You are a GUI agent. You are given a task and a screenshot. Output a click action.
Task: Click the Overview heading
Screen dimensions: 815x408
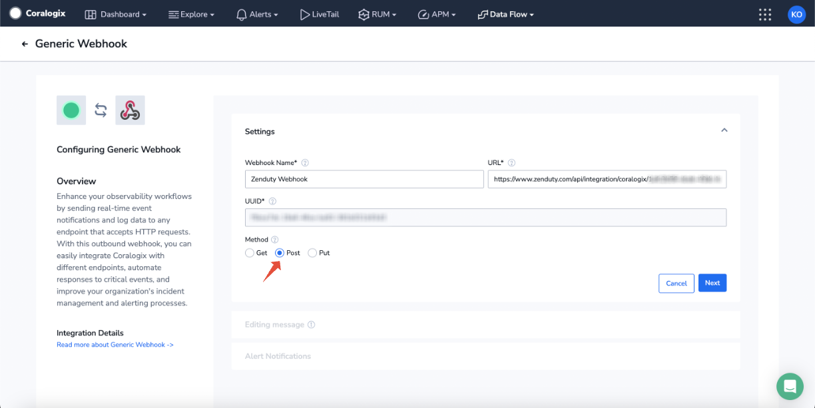(77, 181)
